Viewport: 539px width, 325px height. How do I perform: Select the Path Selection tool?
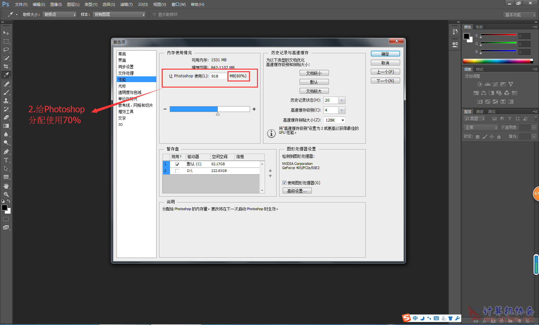pos(6,168)
